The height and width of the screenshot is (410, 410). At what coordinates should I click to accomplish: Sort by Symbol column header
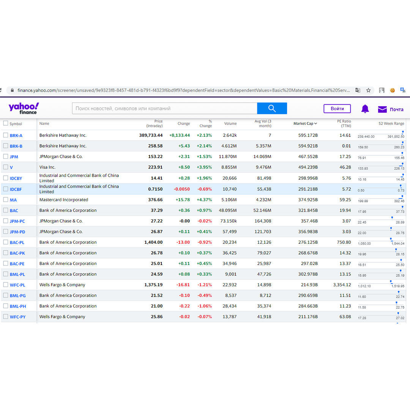click(16, 124)
